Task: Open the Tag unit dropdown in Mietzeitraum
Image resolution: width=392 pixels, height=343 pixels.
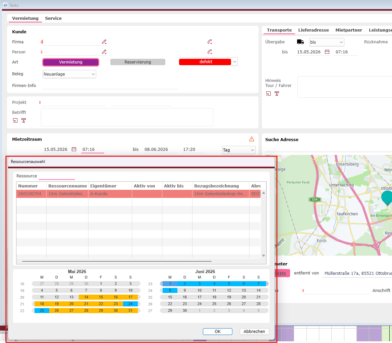Action: point(238,150)
